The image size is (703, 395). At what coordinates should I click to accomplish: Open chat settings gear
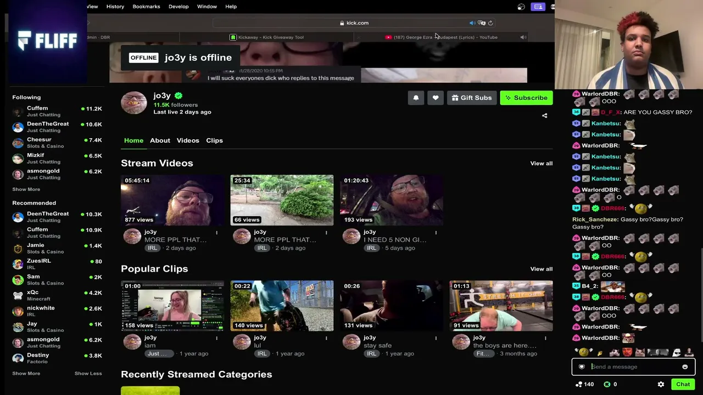661,385
